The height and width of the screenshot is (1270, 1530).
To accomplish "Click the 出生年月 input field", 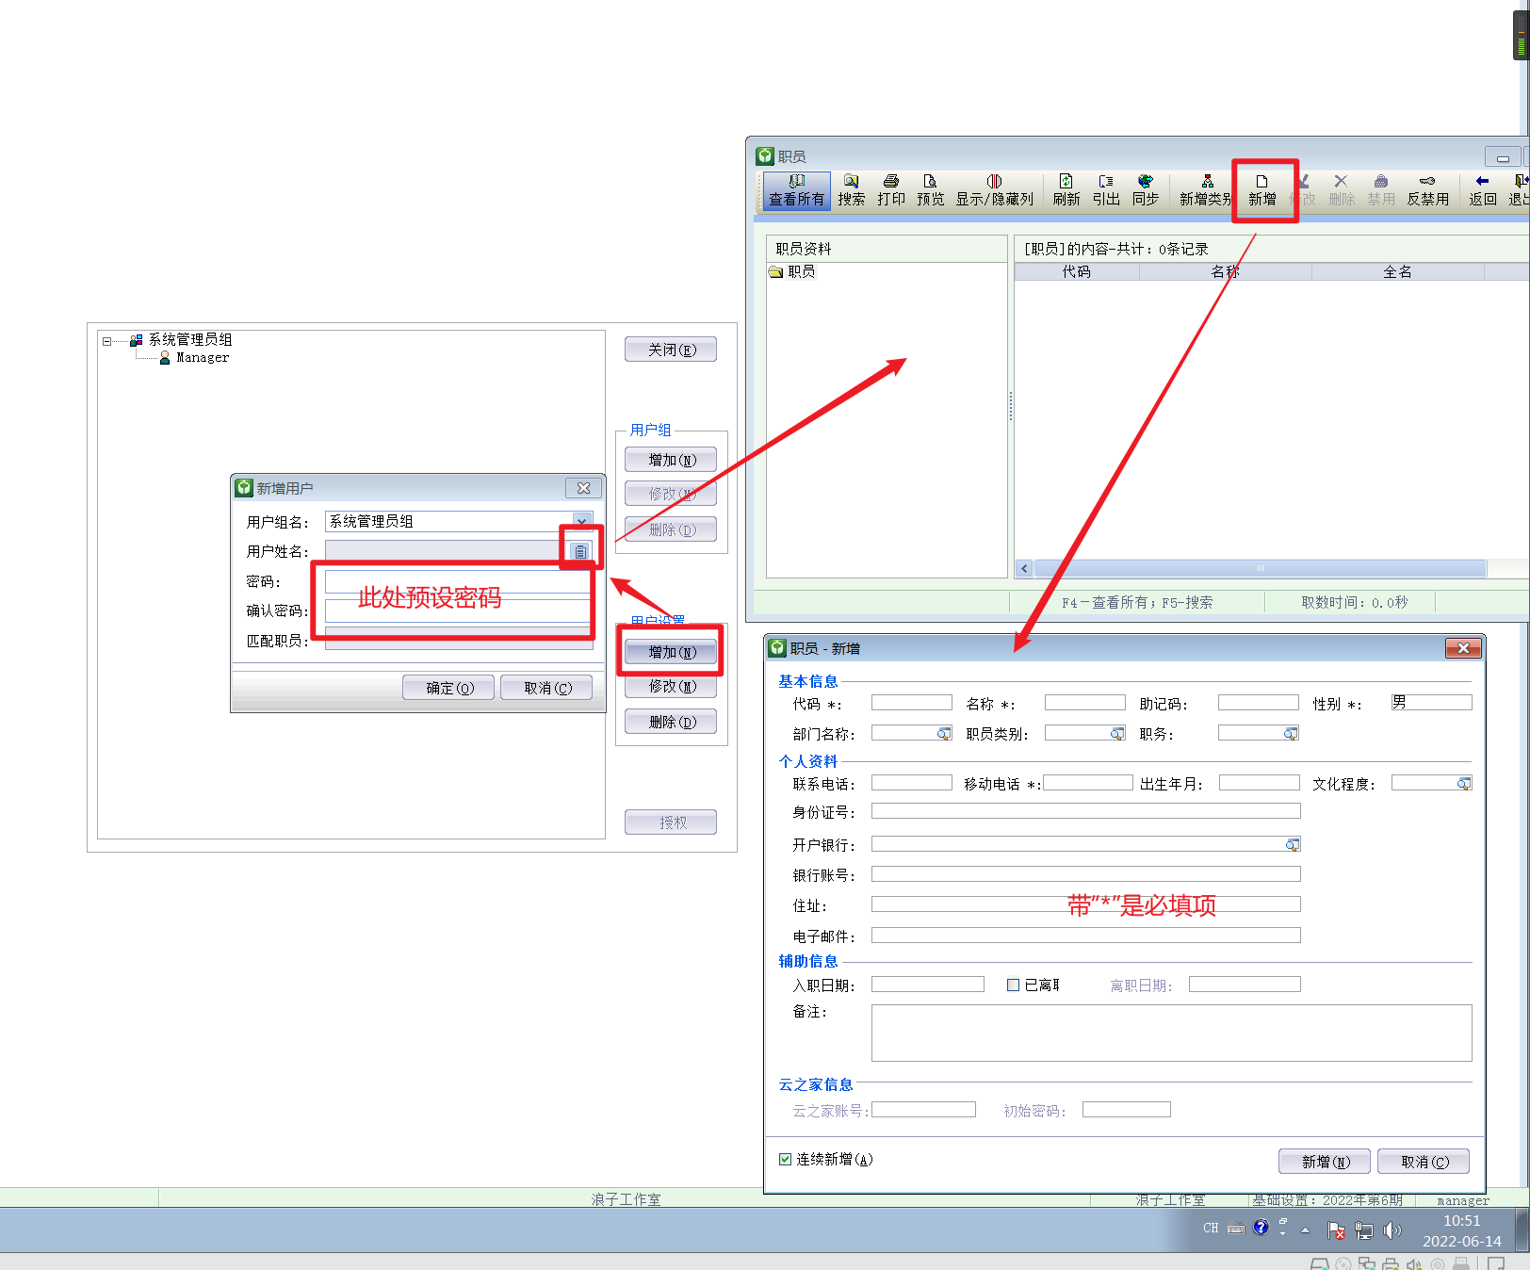I will (1260, 783).
